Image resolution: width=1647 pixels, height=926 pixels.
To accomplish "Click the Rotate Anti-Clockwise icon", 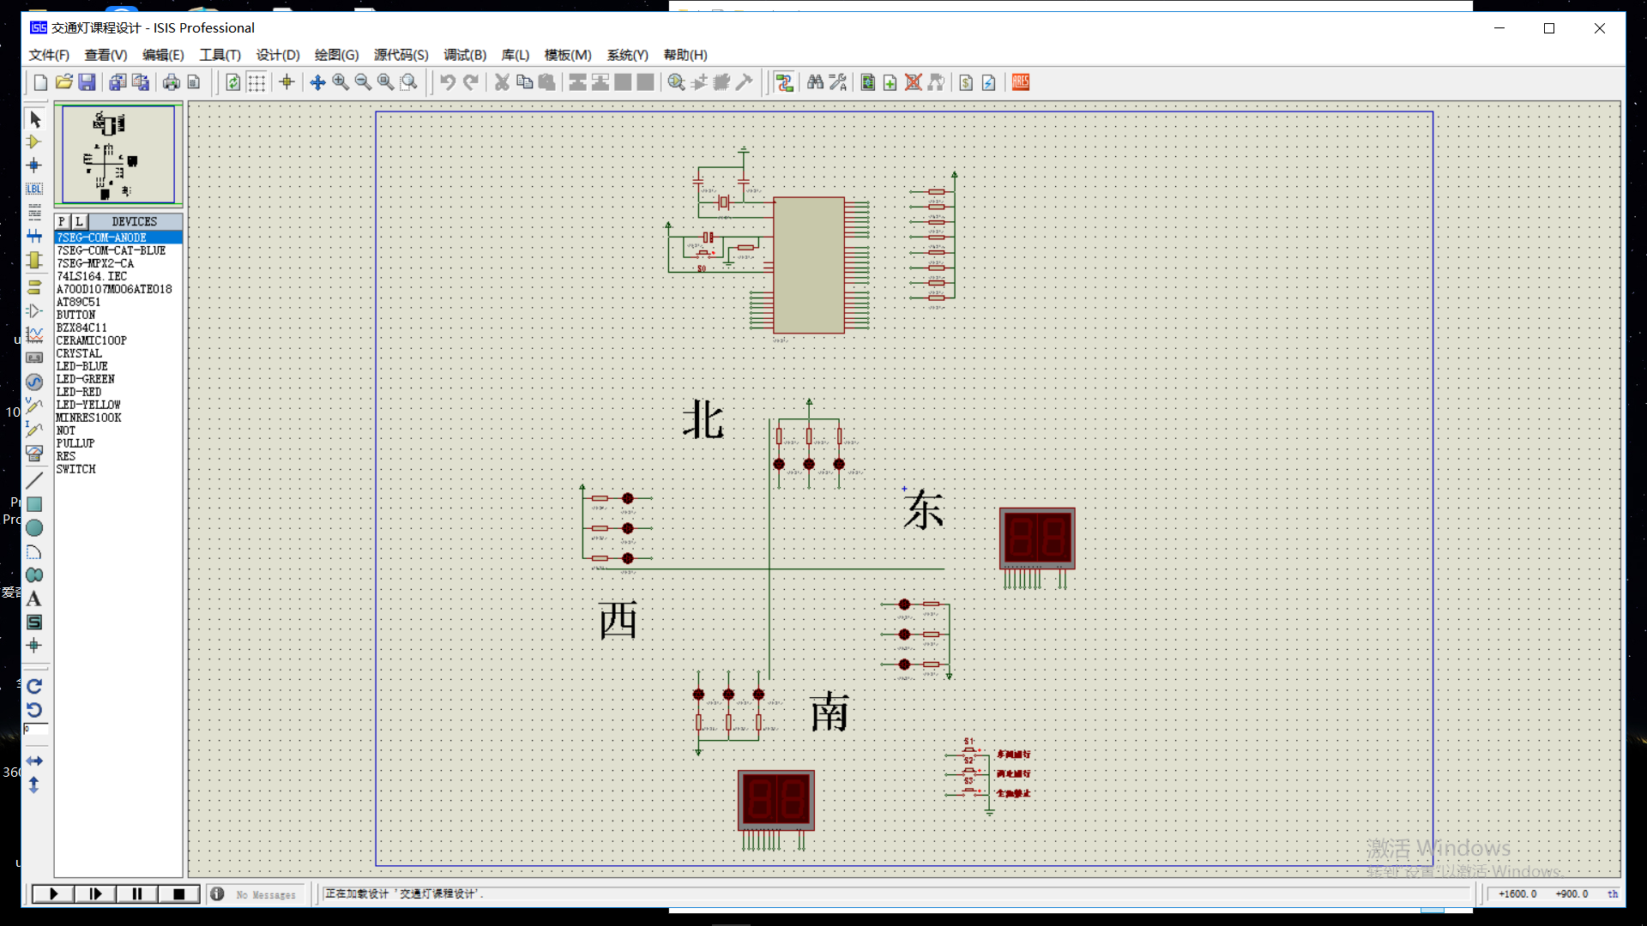I will point(34,710).
